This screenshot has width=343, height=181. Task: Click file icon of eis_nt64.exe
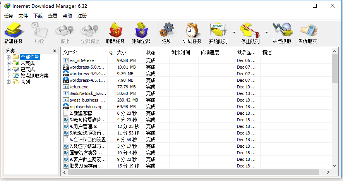(x=66, y=60)
